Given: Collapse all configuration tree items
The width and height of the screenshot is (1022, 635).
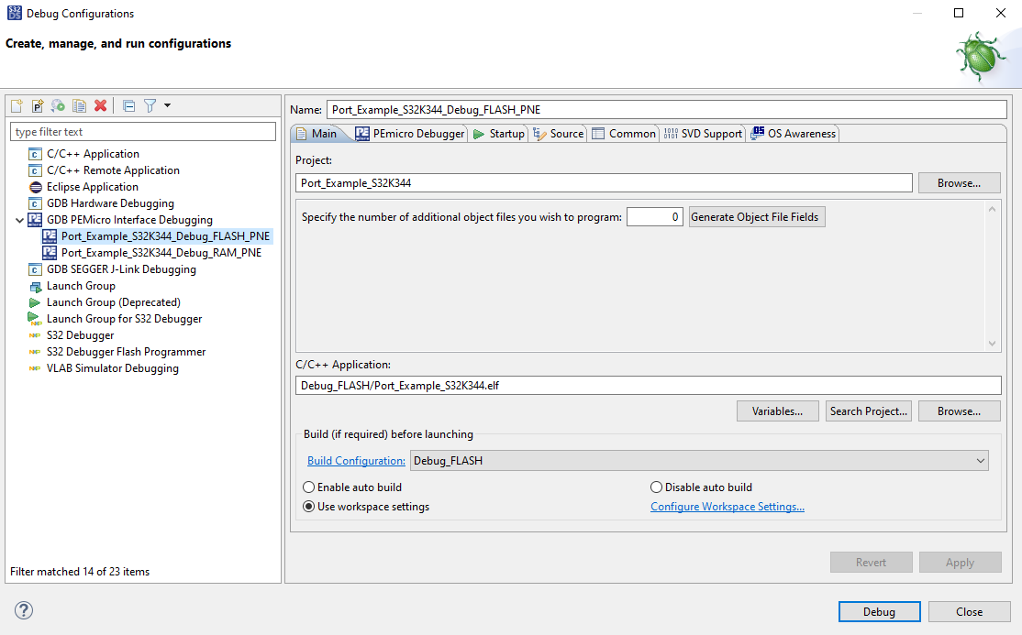Looking at the screenshot, I should tap(128, 106).
